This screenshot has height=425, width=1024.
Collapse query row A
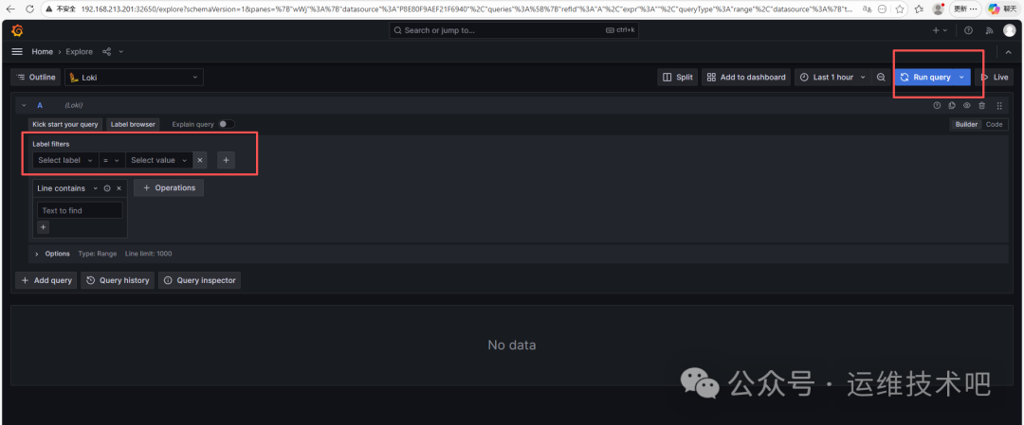pos(24,105)
